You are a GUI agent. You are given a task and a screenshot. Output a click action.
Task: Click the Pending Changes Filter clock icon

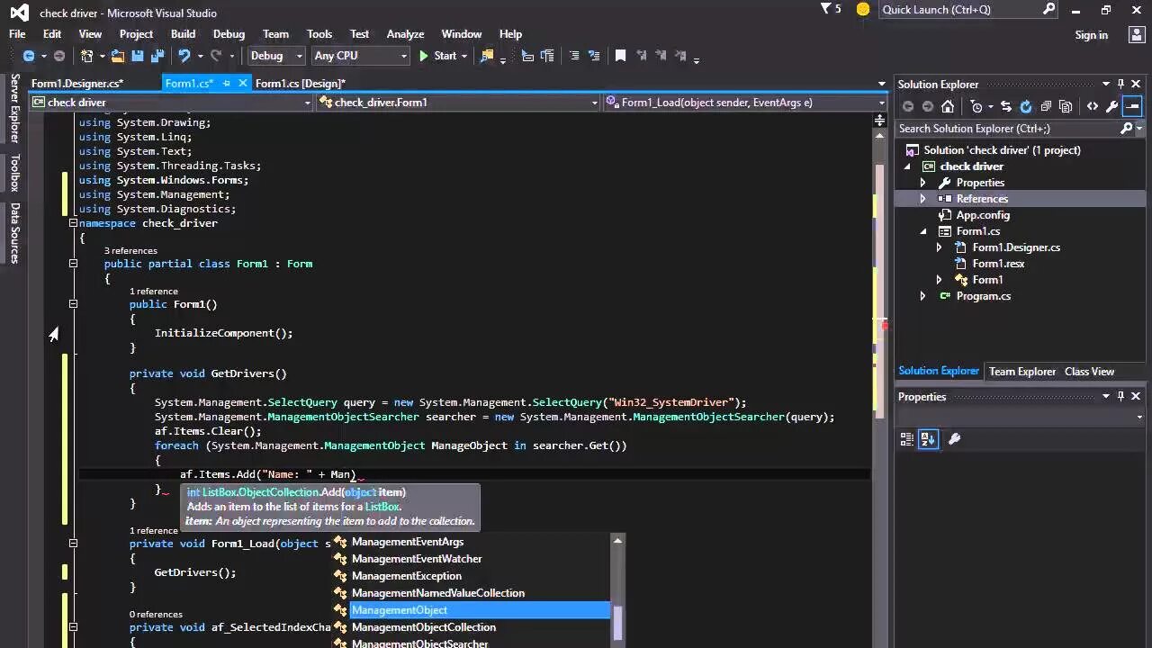tap(976, 106)
